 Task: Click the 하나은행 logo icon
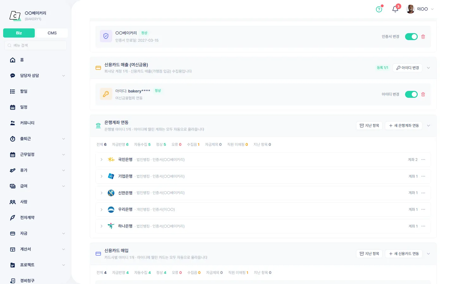pos(111,226)
